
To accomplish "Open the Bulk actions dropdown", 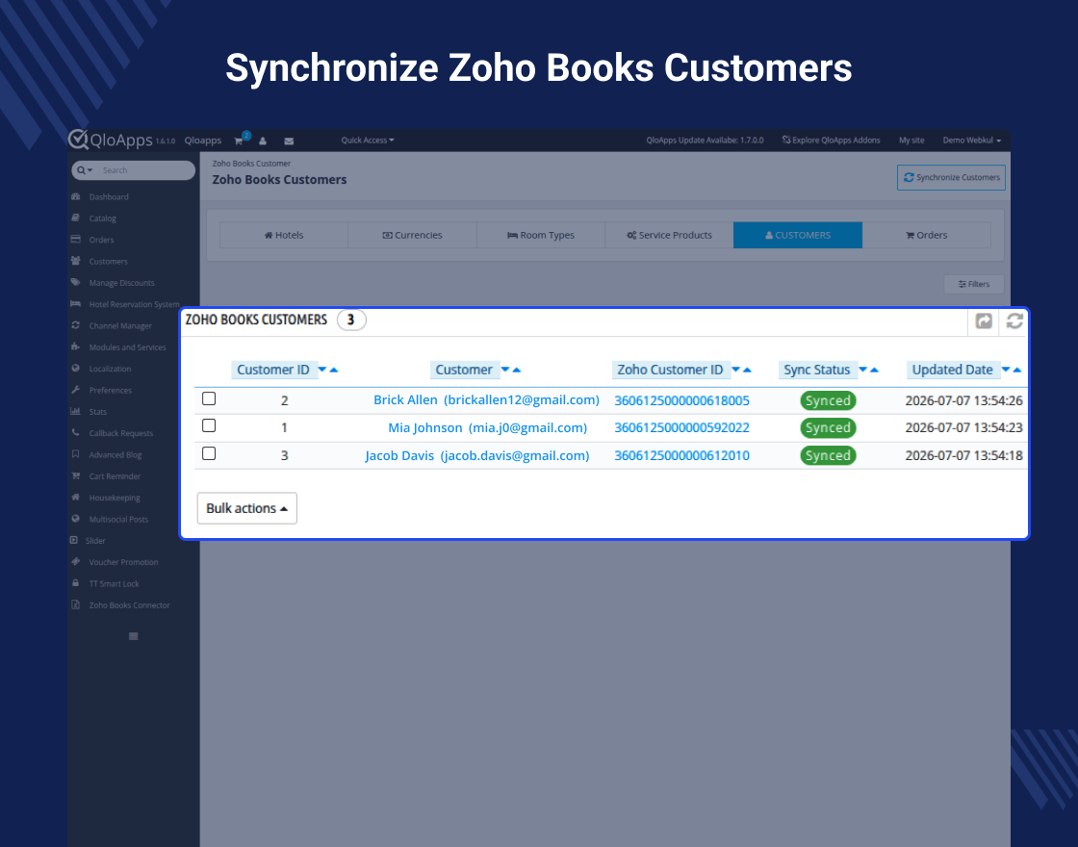I will [246, 508].
